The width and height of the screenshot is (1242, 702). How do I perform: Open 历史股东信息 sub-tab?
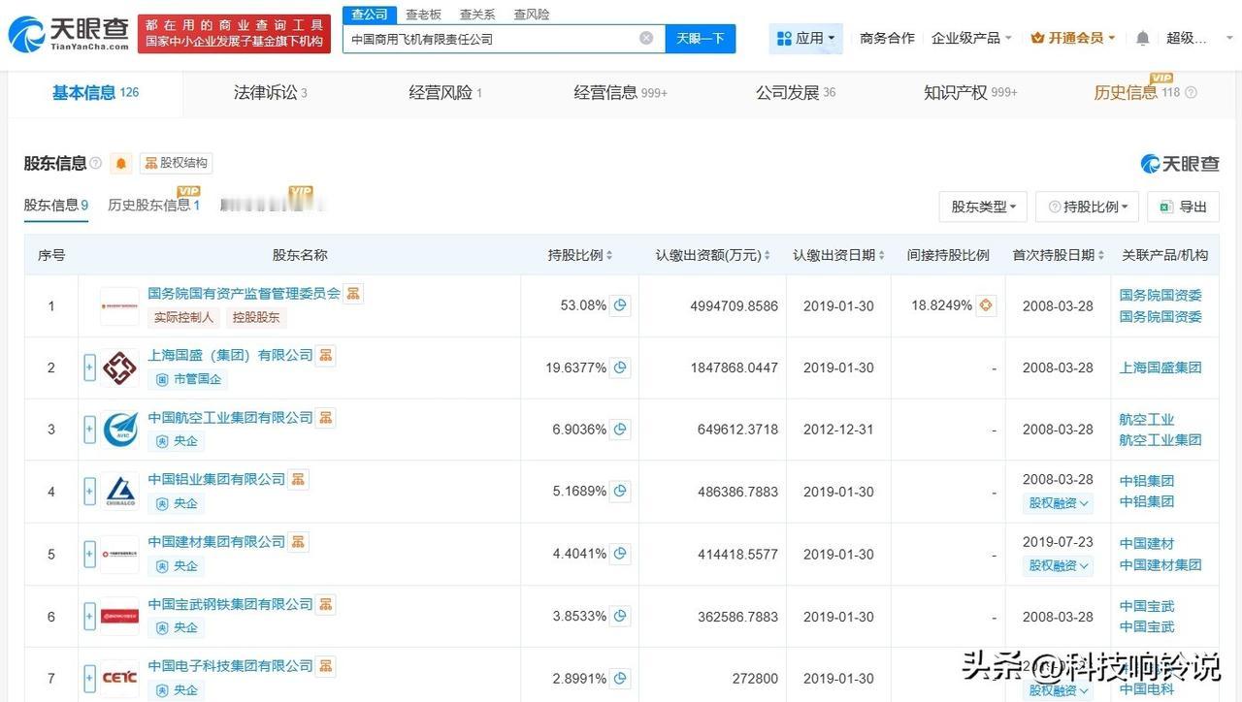[x=154, y=205]
